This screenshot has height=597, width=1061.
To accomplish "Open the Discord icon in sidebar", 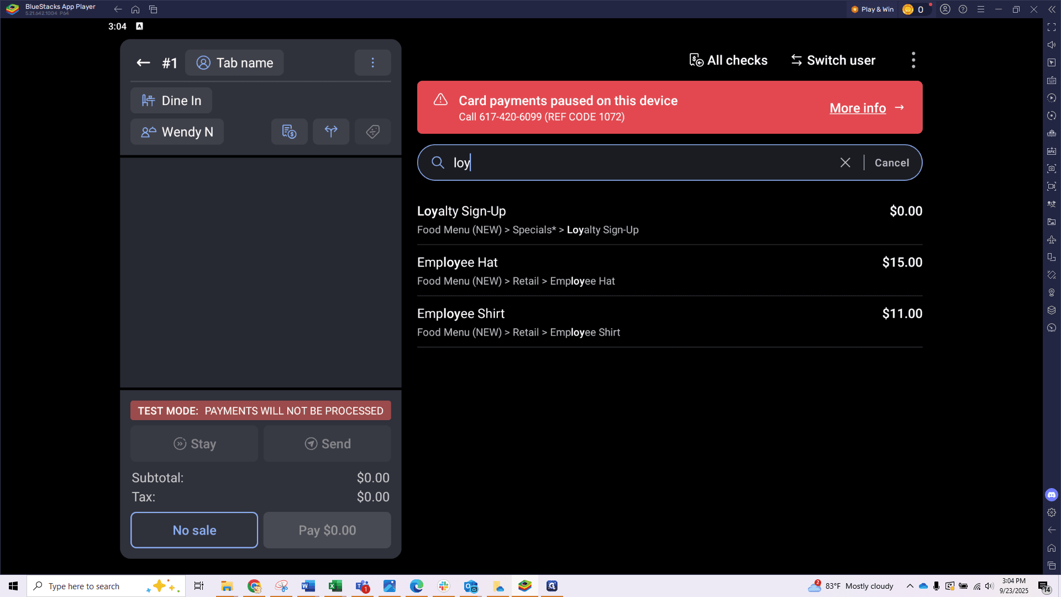I will (1052, 495).
